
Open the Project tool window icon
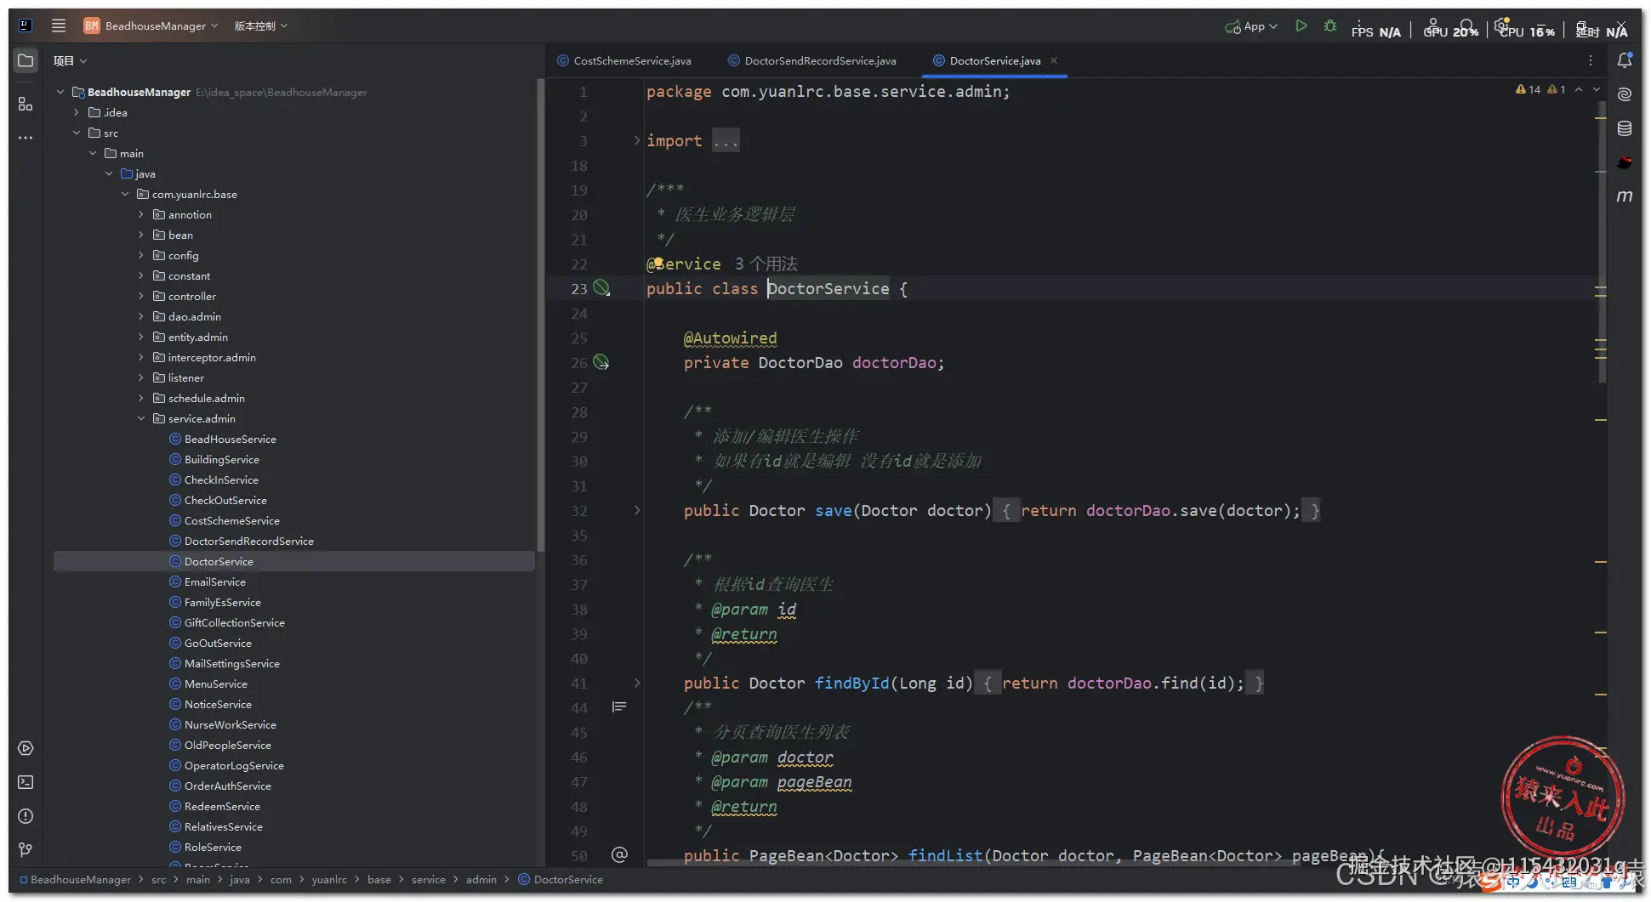[x=26, y=60]
